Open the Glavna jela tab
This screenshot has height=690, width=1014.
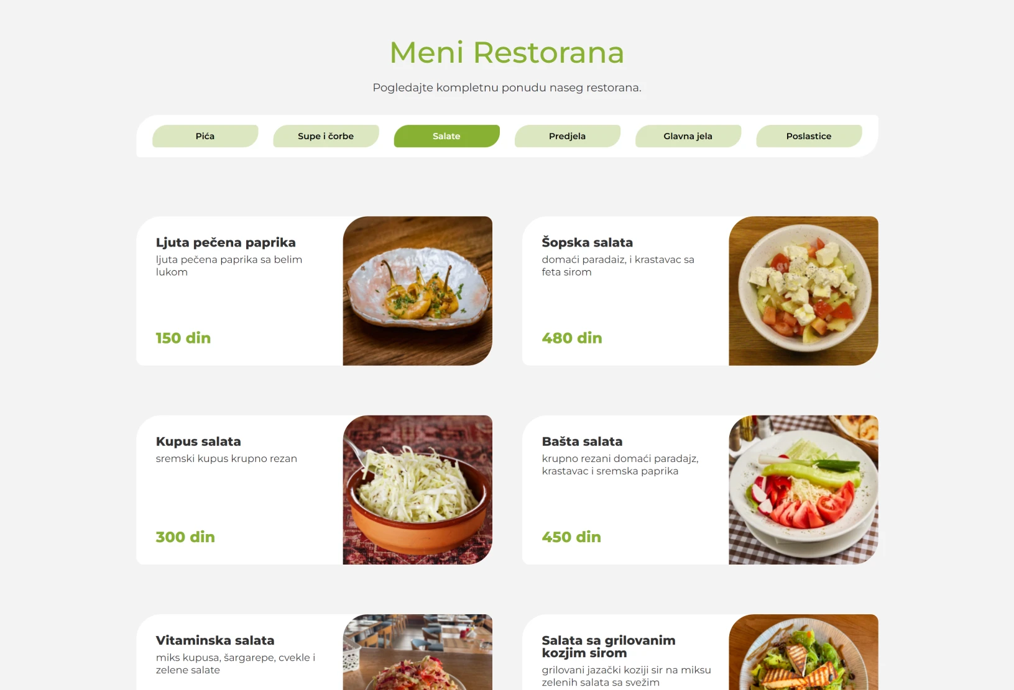click(x=688, y=136)
